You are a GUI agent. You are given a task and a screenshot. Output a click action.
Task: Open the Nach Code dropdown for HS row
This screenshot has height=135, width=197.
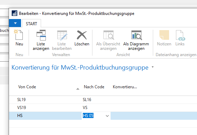pyautogui.click(x=107, y=116)
